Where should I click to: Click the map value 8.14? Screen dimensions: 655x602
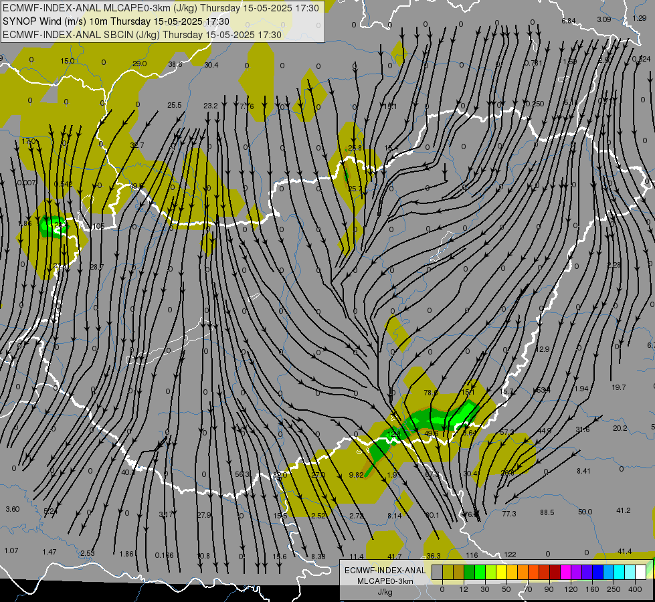pos(394,516)
